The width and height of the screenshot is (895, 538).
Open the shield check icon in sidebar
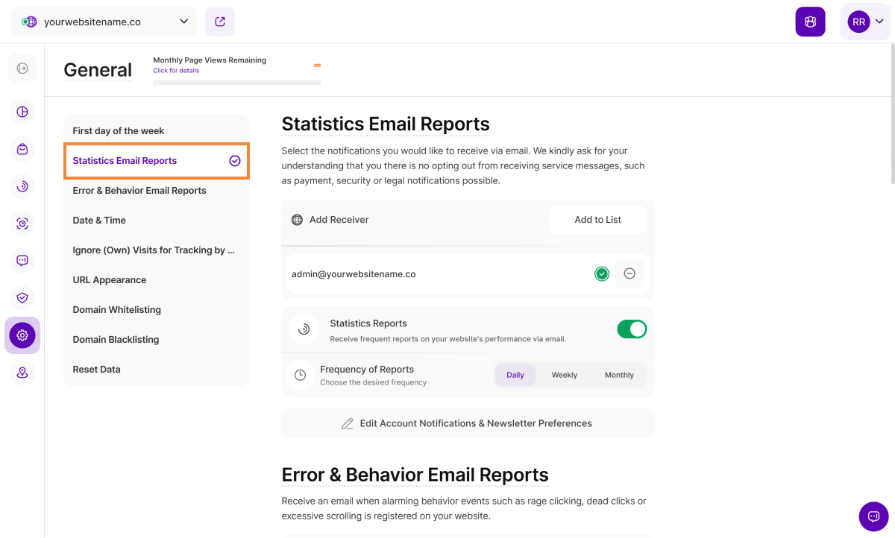[22, 298]
